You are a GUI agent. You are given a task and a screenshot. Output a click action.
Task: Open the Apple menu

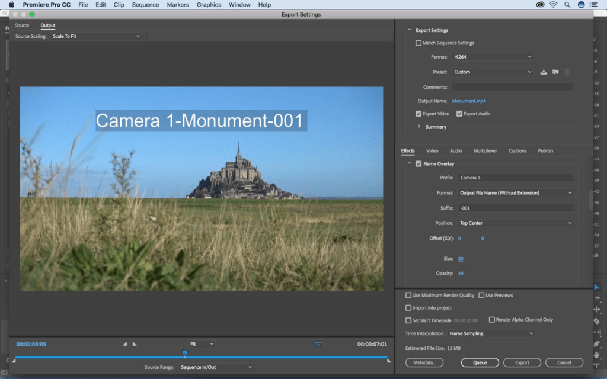coord(12,5)
